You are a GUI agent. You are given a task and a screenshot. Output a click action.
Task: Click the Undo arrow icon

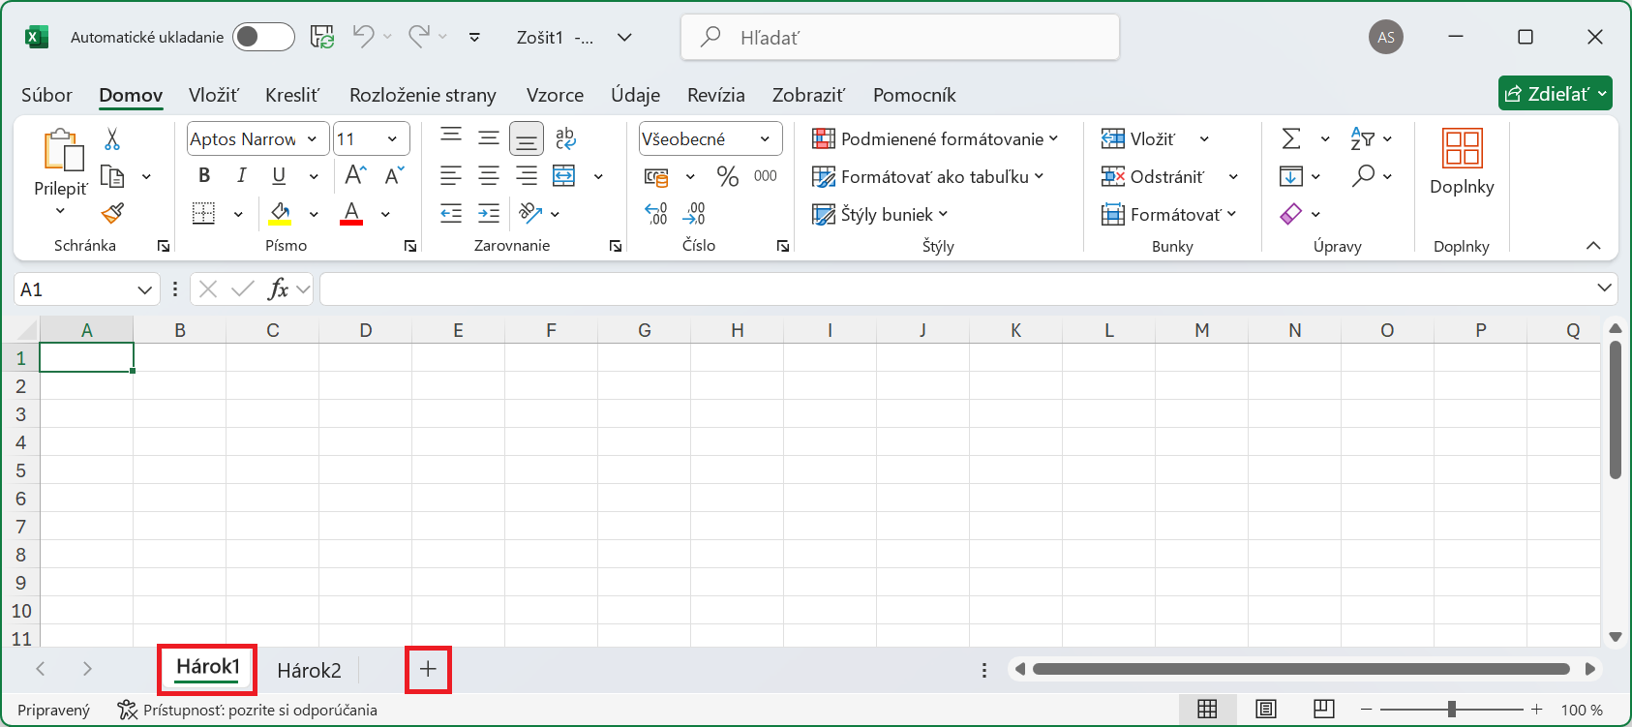[363, 37]
